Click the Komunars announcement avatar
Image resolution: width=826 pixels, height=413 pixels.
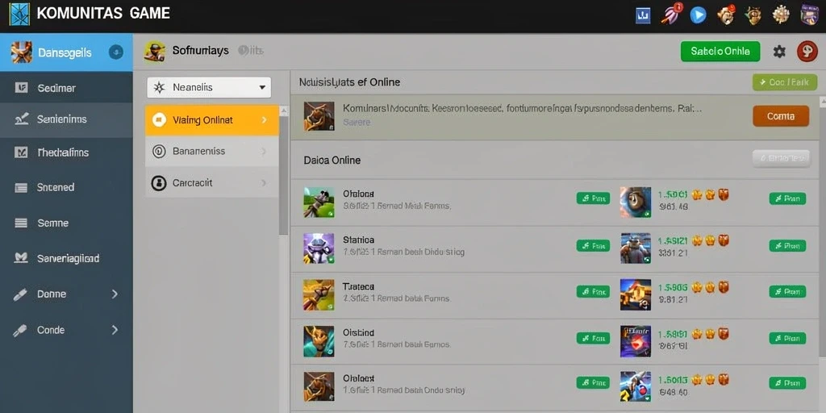(319, 116)
